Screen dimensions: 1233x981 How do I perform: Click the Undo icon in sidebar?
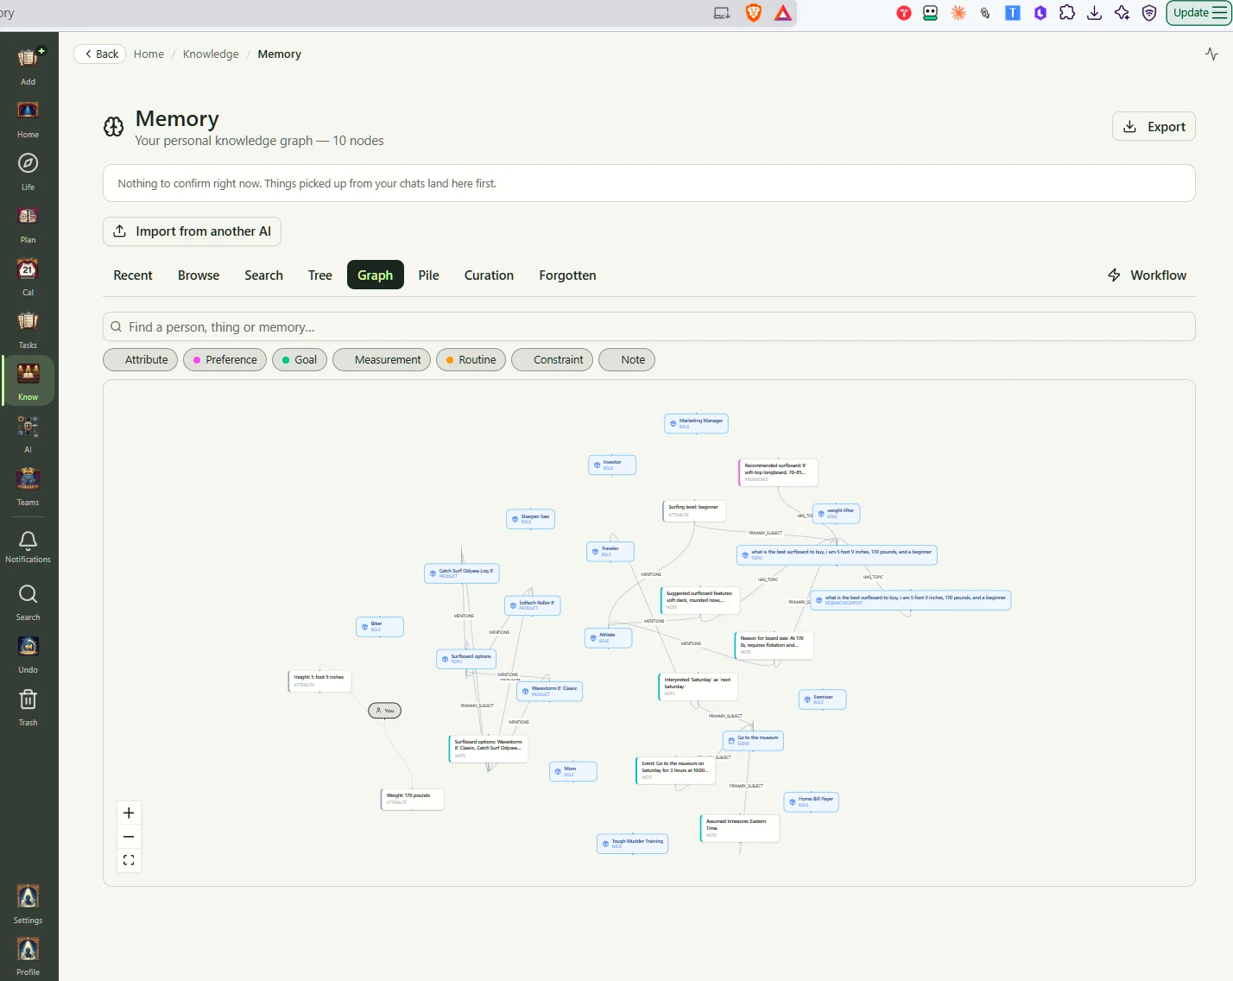click(28, 655)
